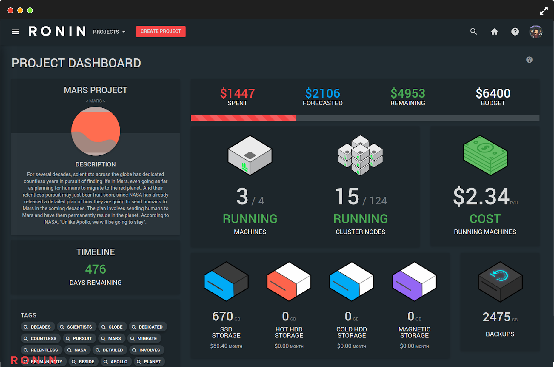Viewport: 554px width, 367px height.
Task: Open the Magnetic storage icon
Action: tap(414, 281)
